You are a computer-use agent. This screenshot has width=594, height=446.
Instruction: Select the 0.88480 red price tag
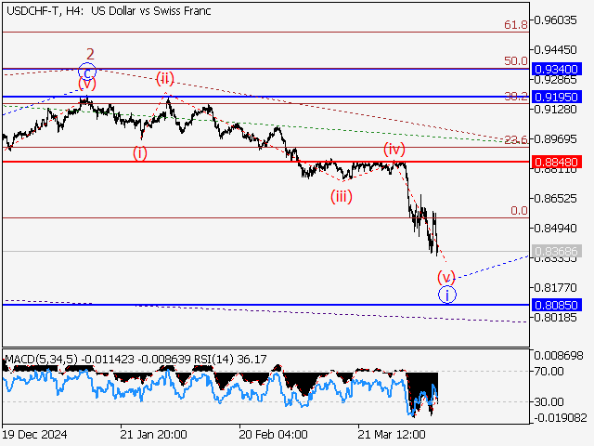click(557, 162)
